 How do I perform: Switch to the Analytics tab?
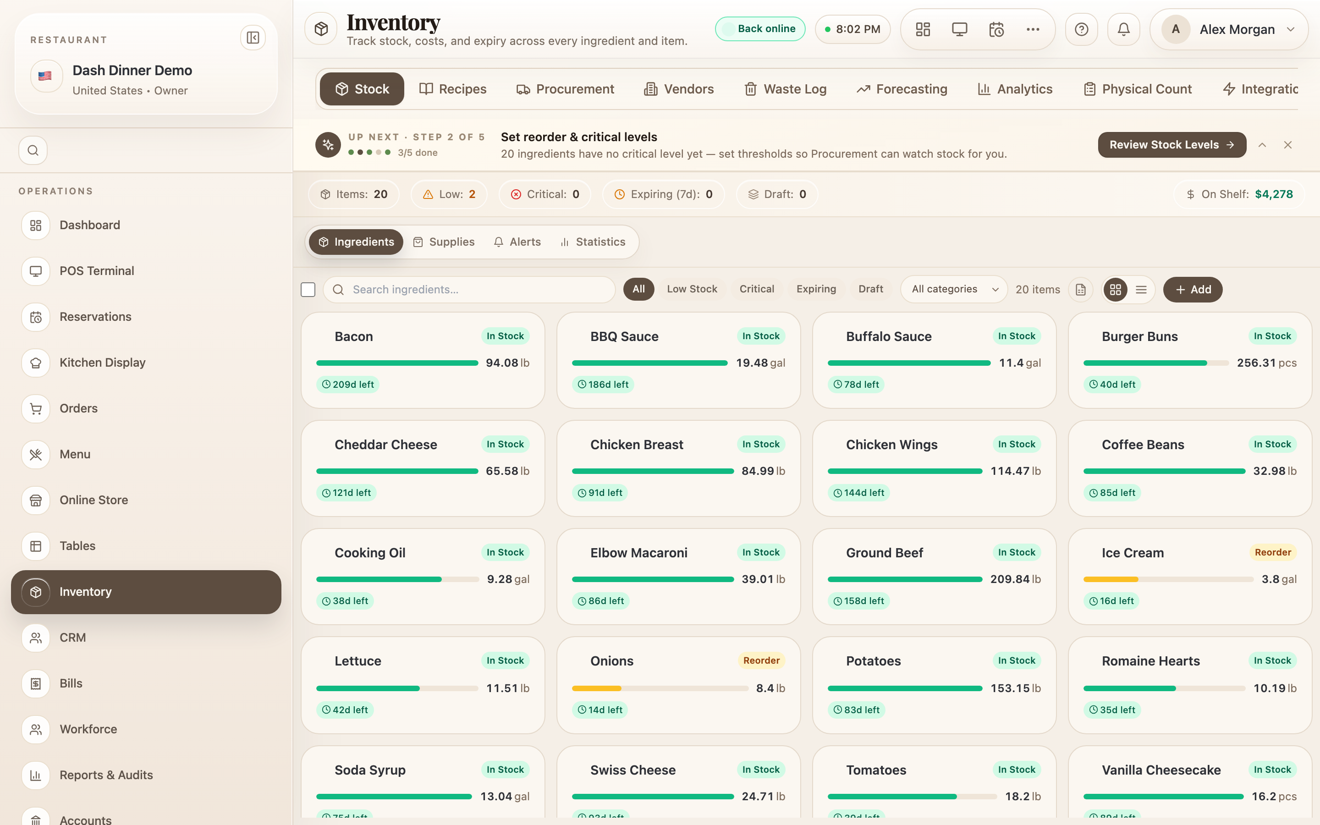(x=1015, y=89)
